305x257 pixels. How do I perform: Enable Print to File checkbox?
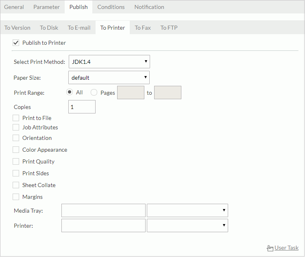pyautogui.click(x=16, y=118)
